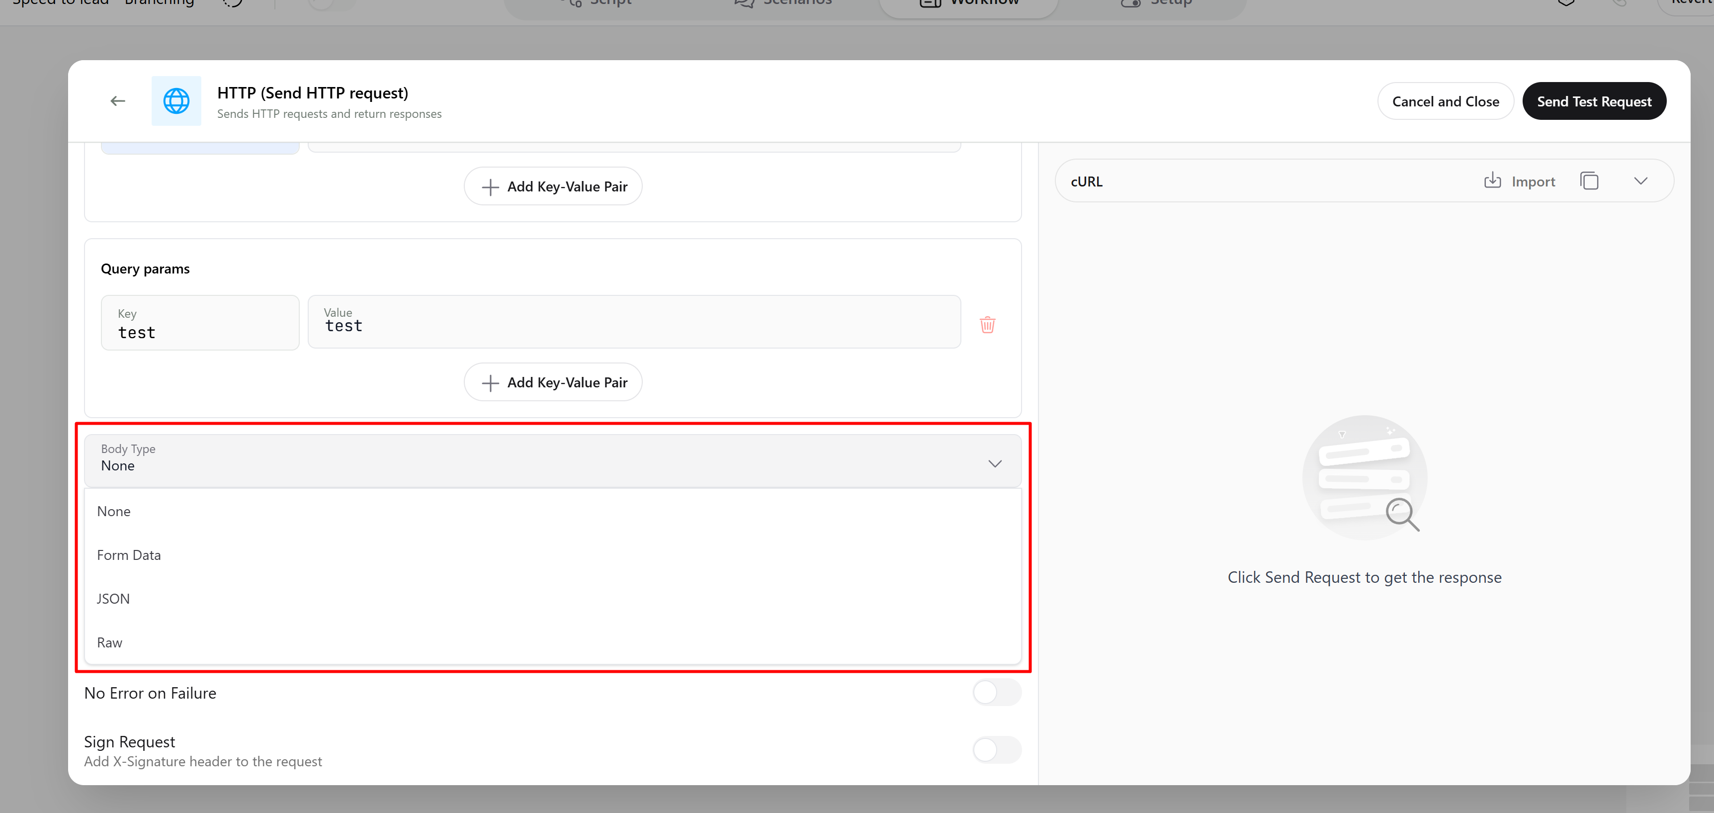Select JSON from the Body Type options
The height and width of the screenshot is (813, 1714).
(x=113, y=598)
